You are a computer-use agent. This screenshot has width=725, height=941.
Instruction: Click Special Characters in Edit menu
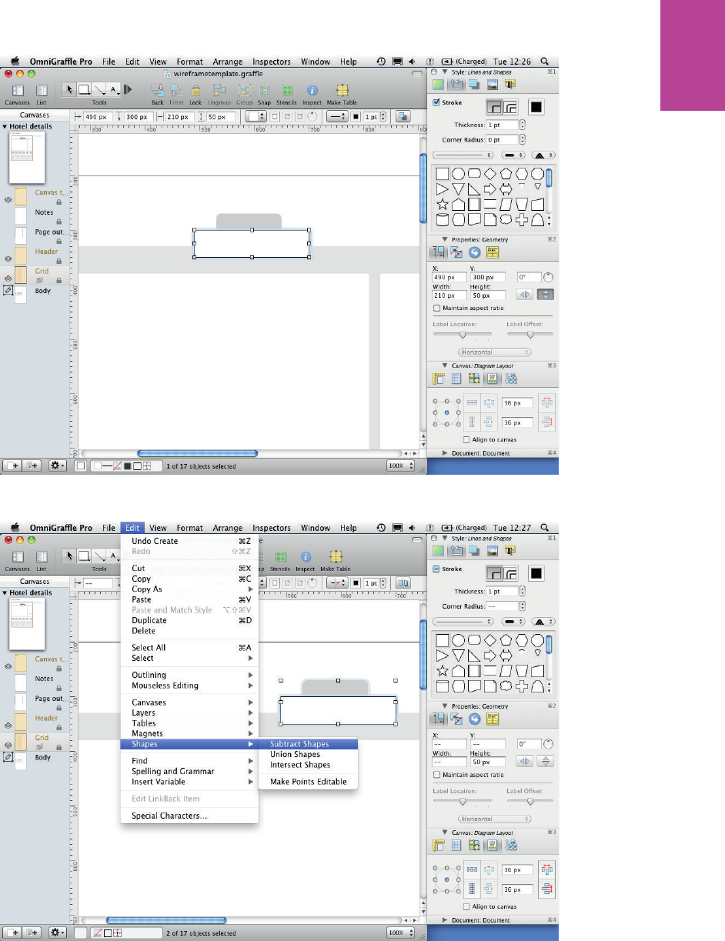click(x=169, y=816)
